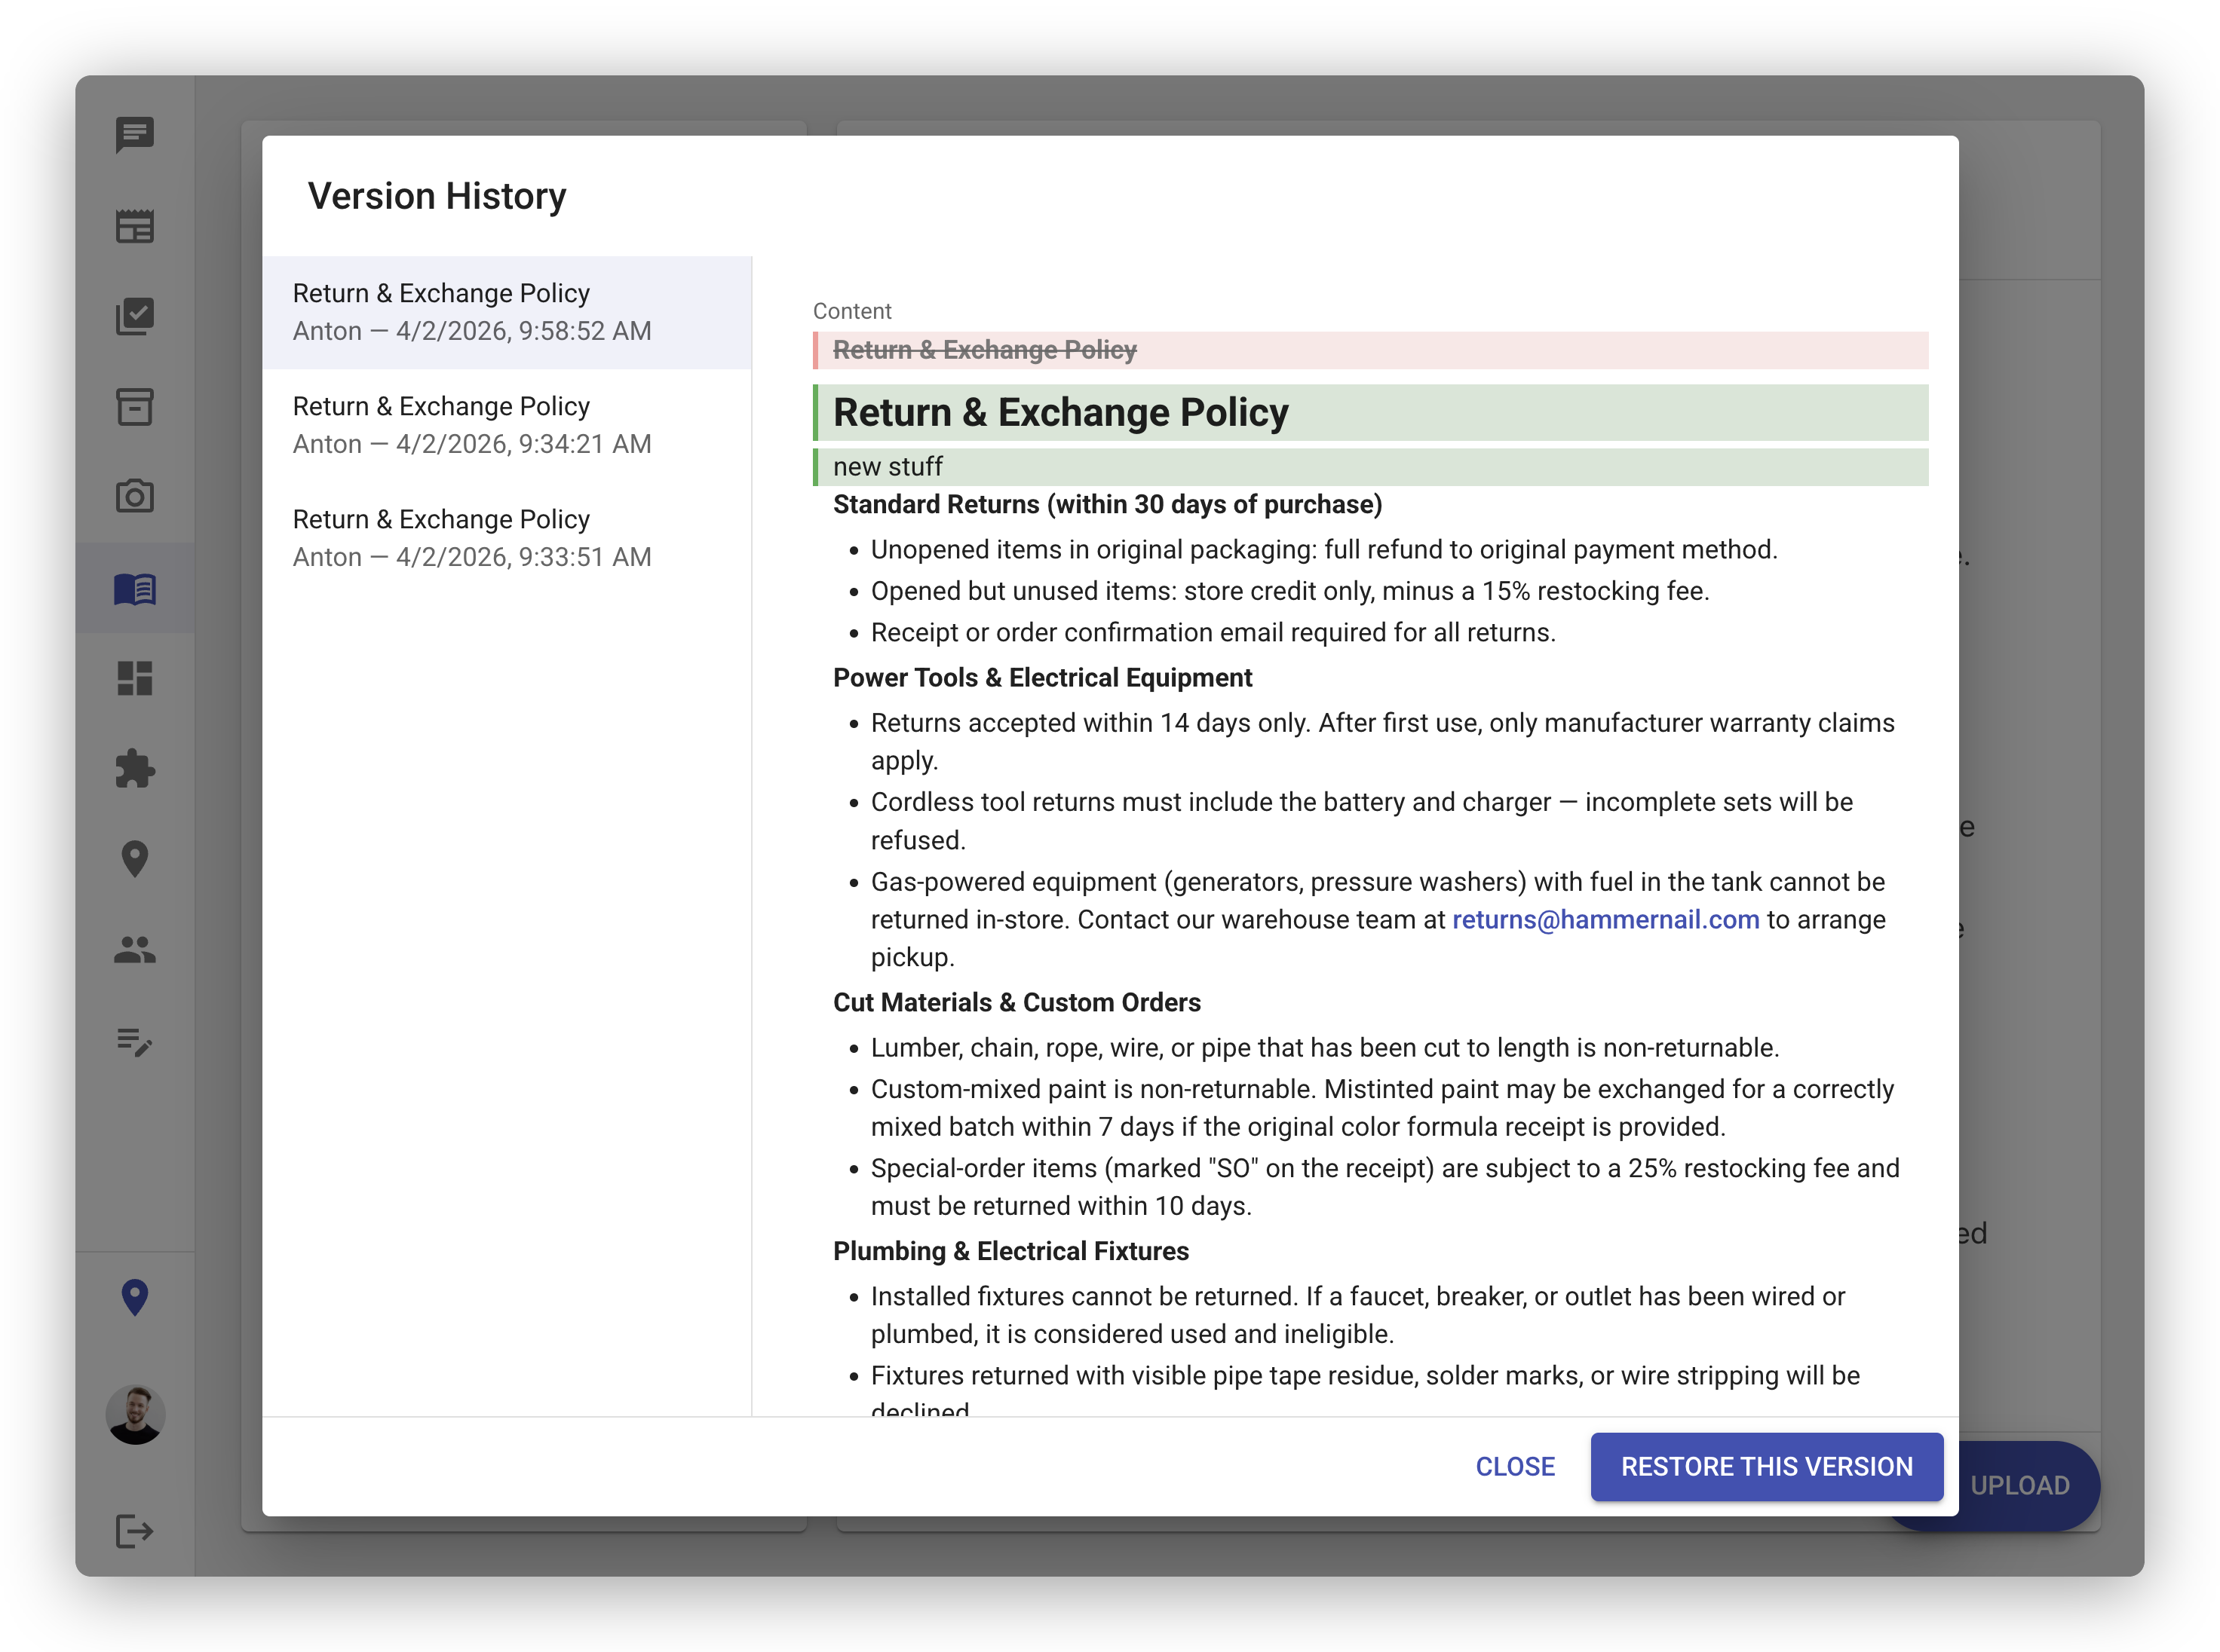Open the returns@hammernail.com email link
The image size is (2220, 1652).
[x=1605, y=919]
